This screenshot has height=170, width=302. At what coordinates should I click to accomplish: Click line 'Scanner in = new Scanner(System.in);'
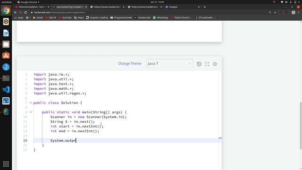[89, 117]
